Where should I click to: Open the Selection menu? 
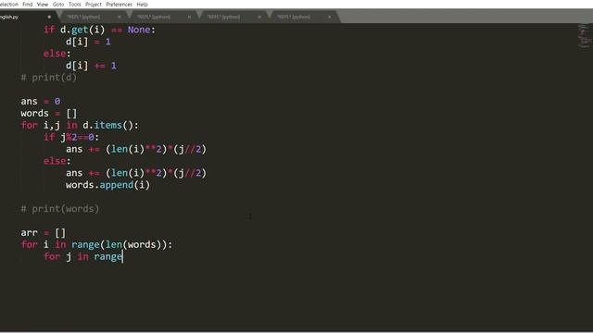pos(8,4)
